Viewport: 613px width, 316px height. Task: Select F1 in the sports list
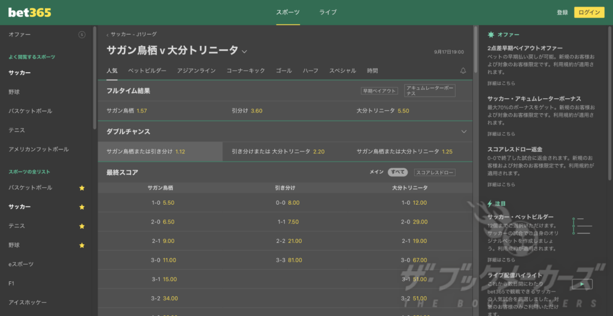tap(11, 284)
